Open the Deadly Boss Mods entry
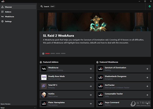Screen dimensions: 153x109 click(67, 77)
